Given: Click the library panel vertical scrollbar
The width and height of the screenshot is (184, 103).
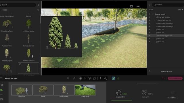Looking at the screenshot, I should [40, 19].
